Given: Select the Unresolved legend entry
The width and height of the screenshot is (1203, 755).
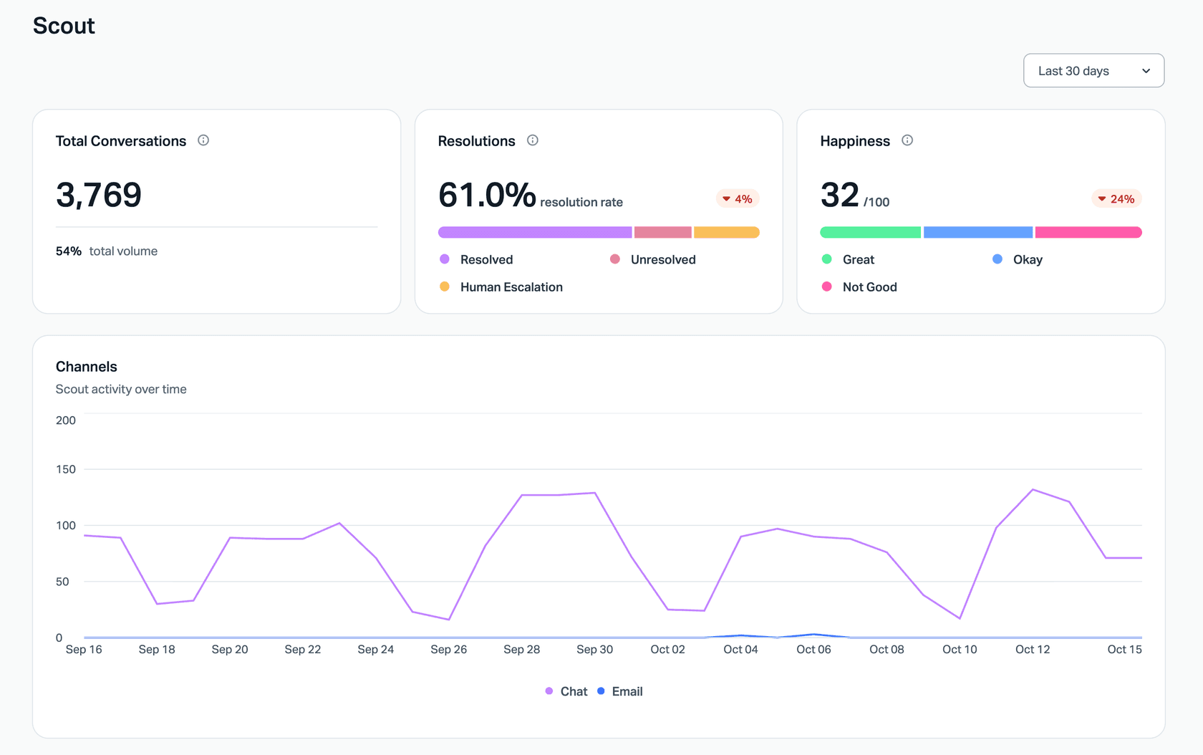Looking at the screenshot, I should click(652, 259).
